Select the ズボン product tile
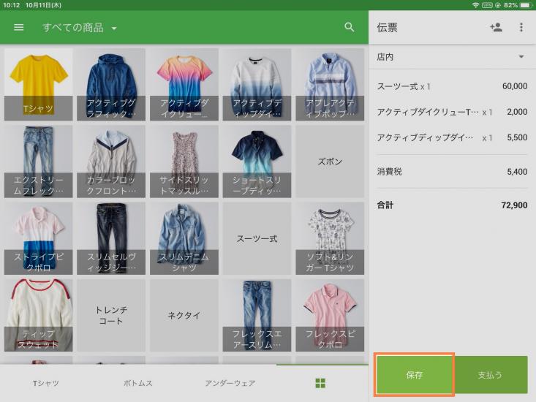This screenshot has height=402, width=536. pyautogui.click(x=330, y=162)
